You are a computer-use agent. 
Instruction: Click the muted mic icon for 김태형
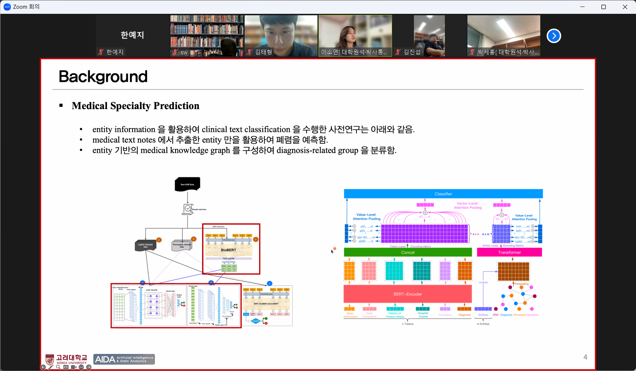[249, 52]
